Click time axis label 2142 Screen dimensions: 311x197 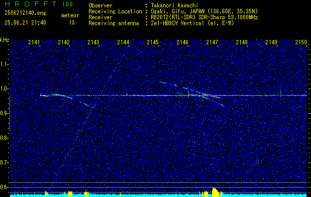coord(64,42)
